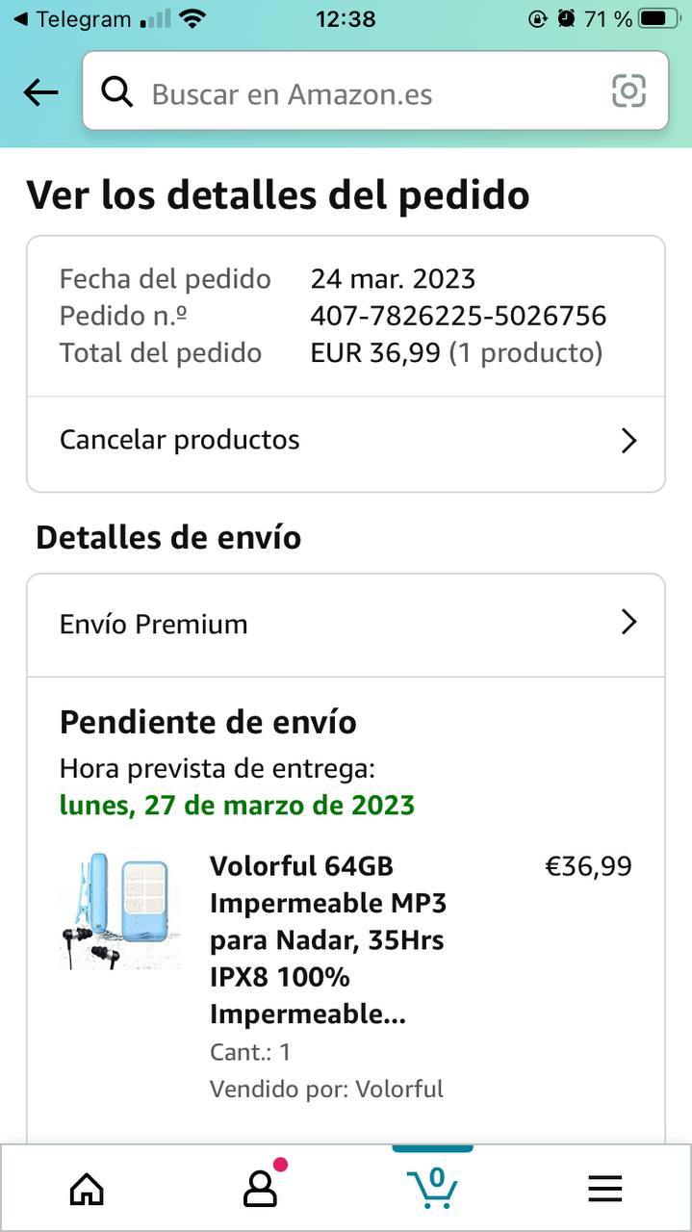Tap seller name Vendido por: Volorful
Screen dimensions: 692x1232
[326, 1089]
